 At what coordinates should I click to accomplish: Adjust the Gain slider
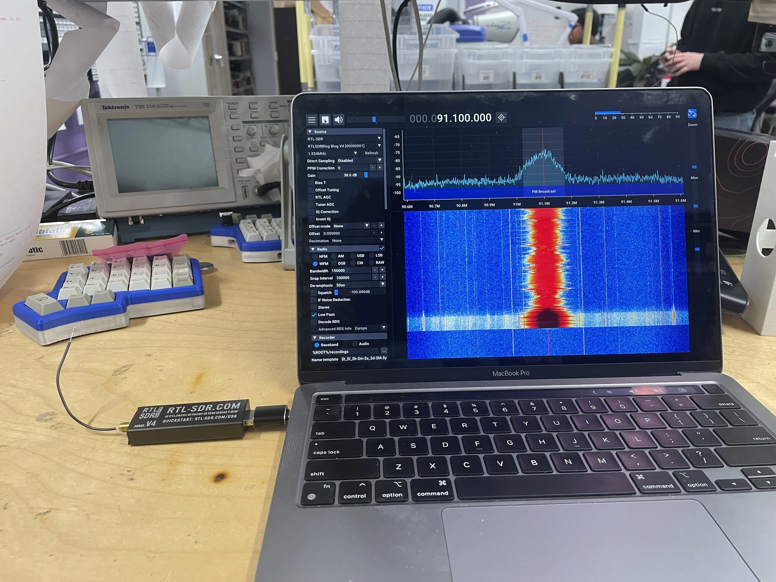pos(366,175)
